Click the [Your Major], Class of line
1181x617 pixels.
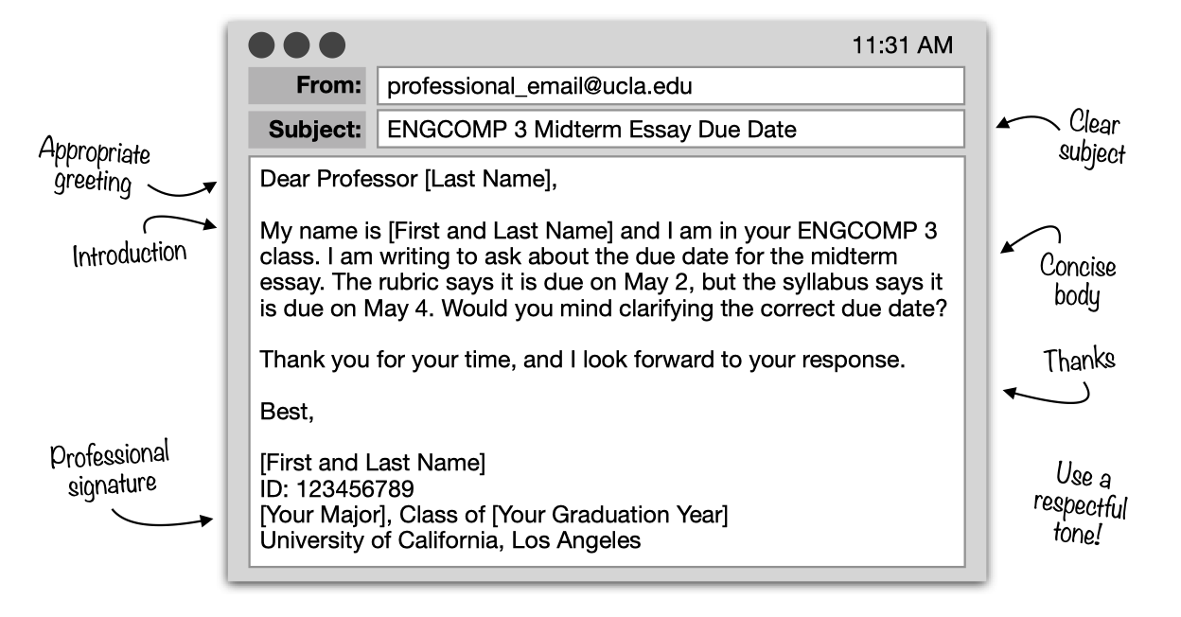pyautogui.click(x=494, y=516)
